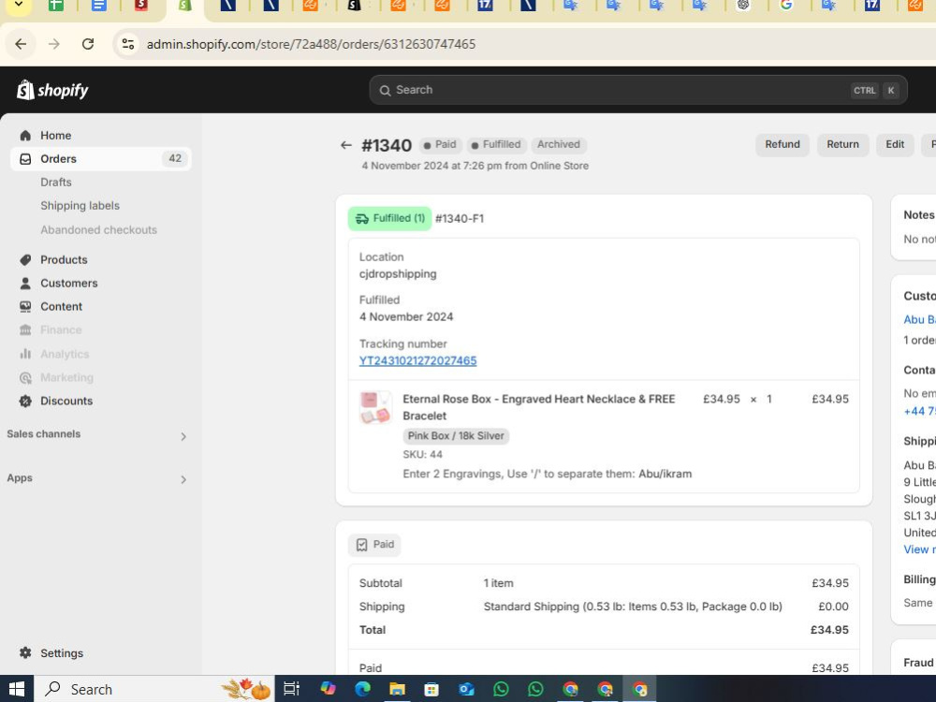Click the Shopify search field
936x702 pixels.
[x=638, y=90]
